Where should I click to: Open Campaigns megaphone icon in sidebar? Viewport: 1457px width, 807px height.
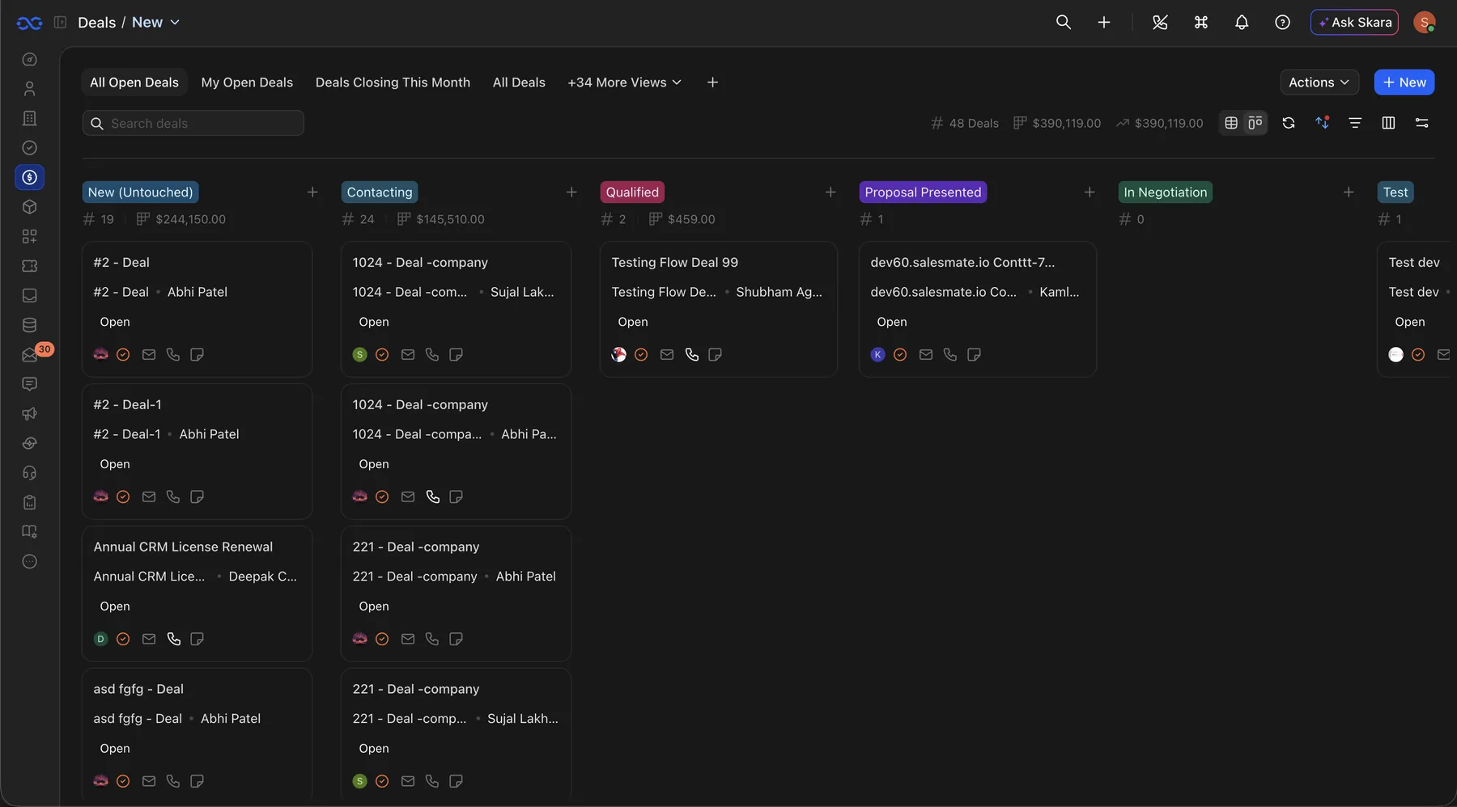click(30, 414)
